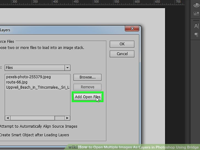This screenshot has width=200, height=150.
Task: Click Attempt to Automatically Align Source Images
Action: click(38, 126)
